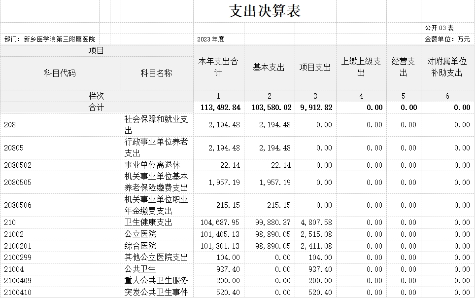Click total basic expenditure 103,580.02

tap(271, 108)
